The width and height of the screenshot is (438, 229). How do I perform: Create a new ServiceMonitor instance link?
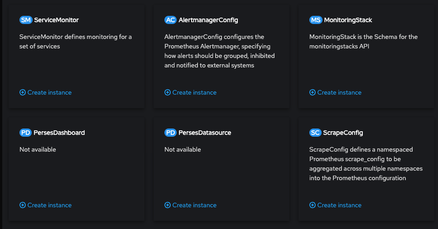(x=49, y=92)
